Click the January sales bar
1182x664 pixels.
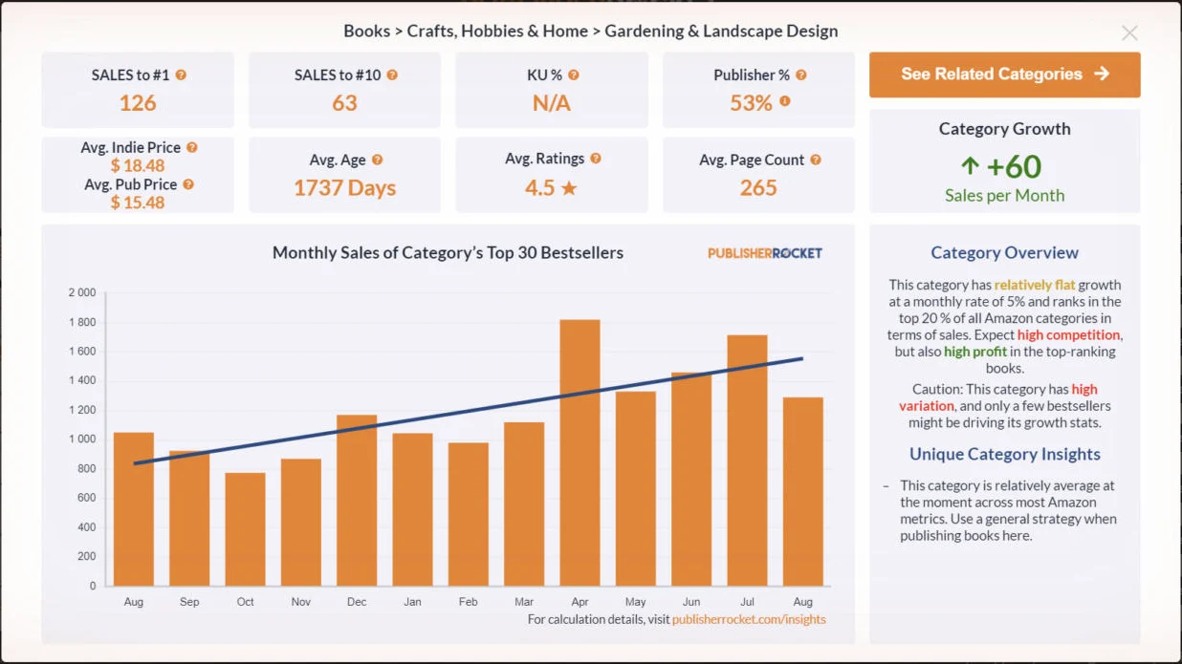click(412, 509)
